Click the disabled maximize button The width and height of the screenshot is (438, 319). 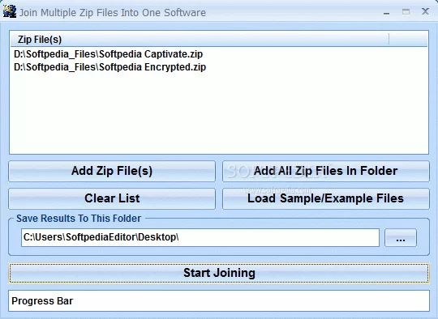[406, 11]
